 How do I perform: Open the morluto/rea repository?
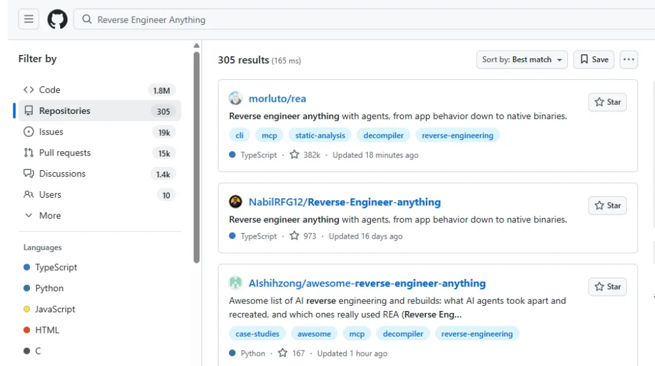(x=278, y=99)
